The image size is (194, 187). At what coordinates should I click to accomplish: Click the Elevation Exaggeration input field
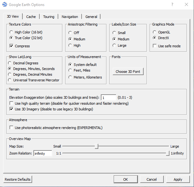point(109,97)
